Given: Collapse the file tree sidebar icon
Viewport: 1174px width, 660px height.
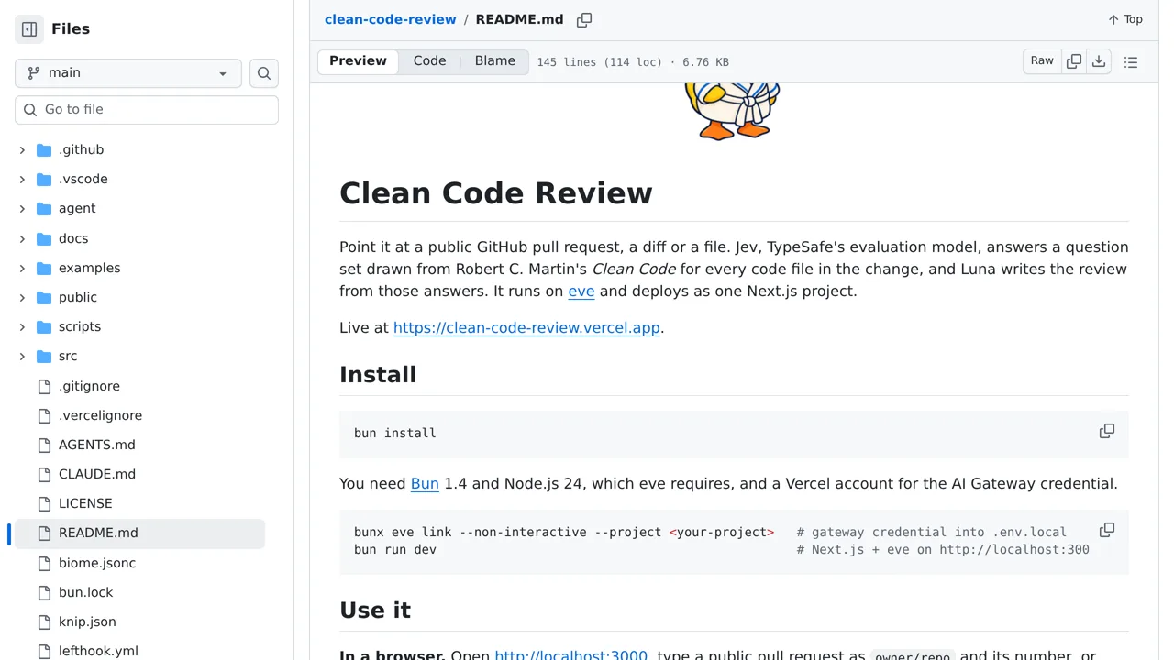Looking at the screenshot, I should tap(29, 29).
